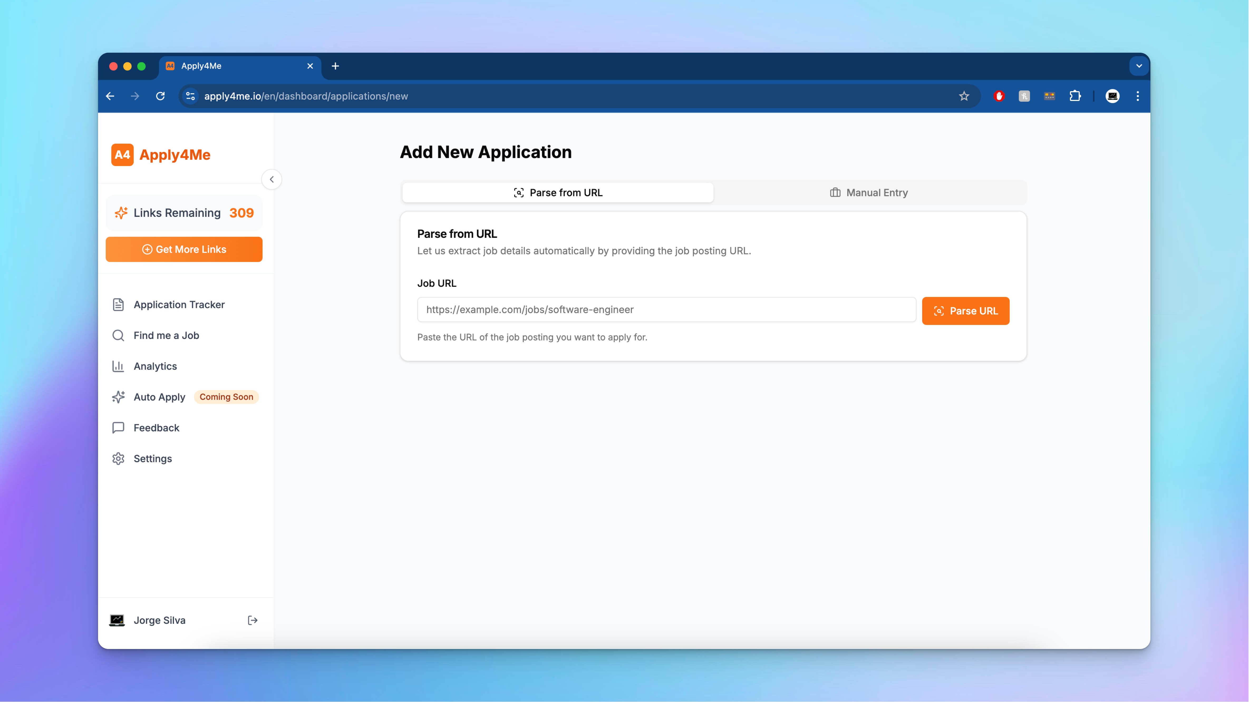Click the Get More Links button

coord(184,249)
